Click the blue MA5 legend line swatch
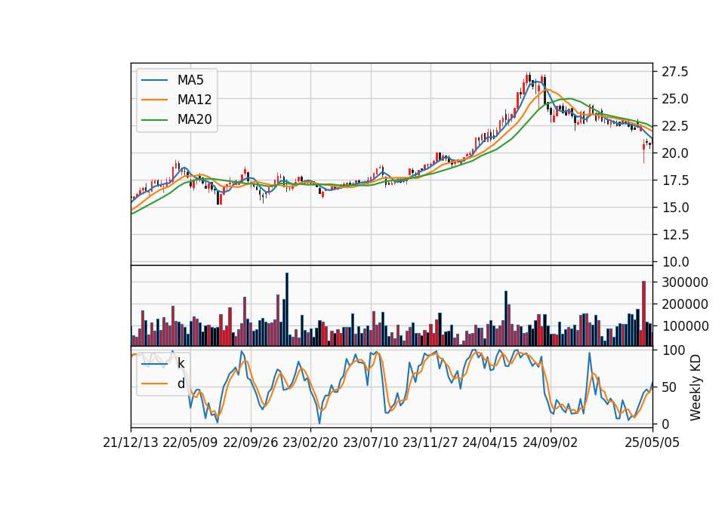 coord(154,80)
